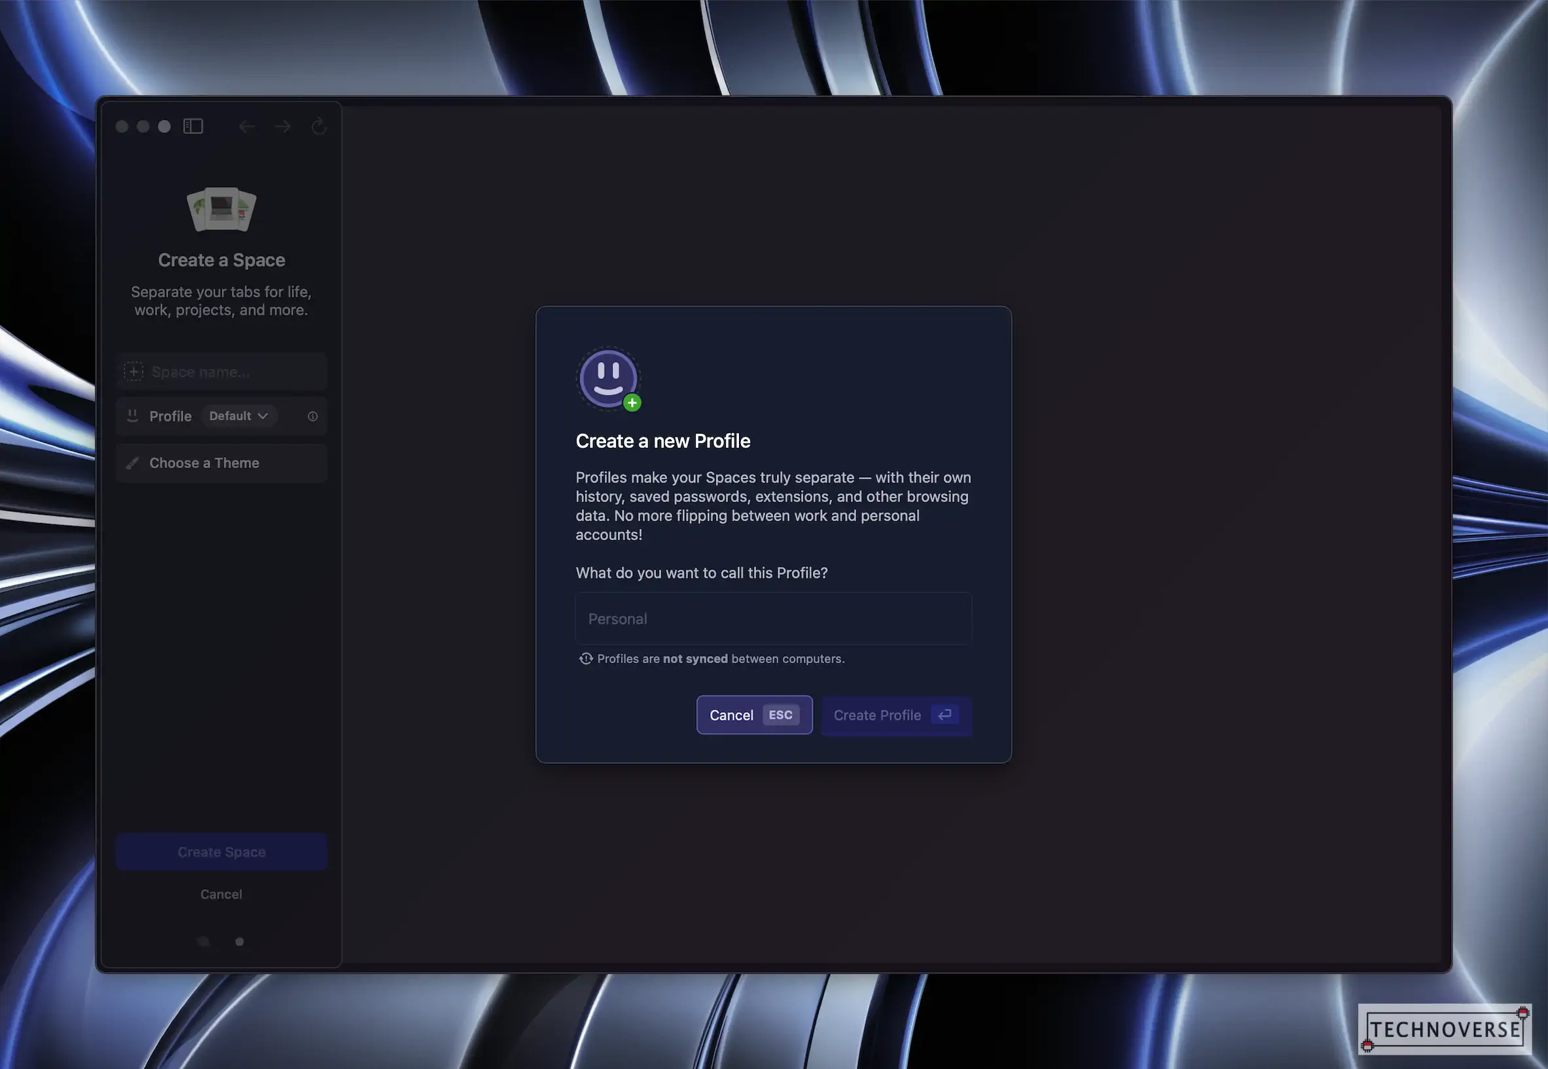Click "Profiles are not synced" note text

click(721, 659)
